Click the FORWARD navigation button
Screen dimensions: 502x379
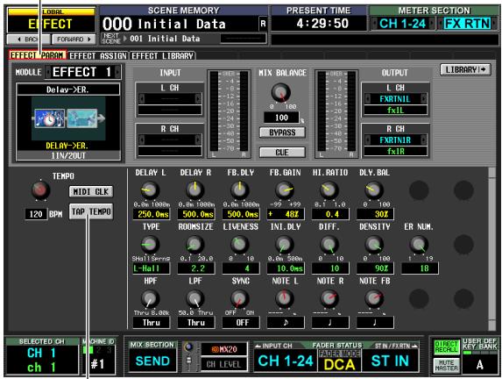click(x=74, y=39)
